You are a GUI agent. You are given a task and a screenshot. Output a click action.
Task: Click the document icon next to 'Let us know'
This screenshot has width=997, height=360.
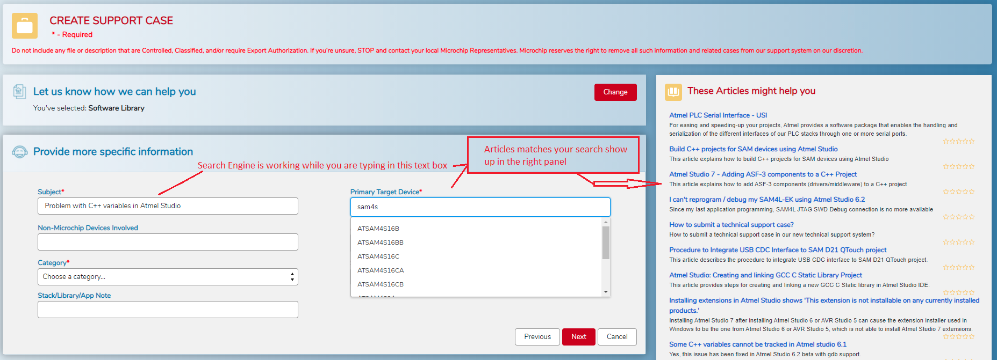click(x=19, y=92)
